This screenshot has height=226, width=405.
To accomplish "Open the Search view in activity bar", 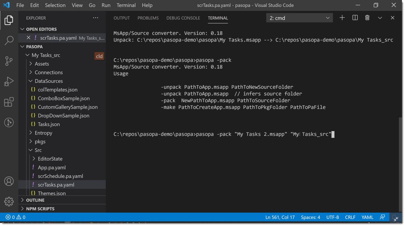I will 9,41.
